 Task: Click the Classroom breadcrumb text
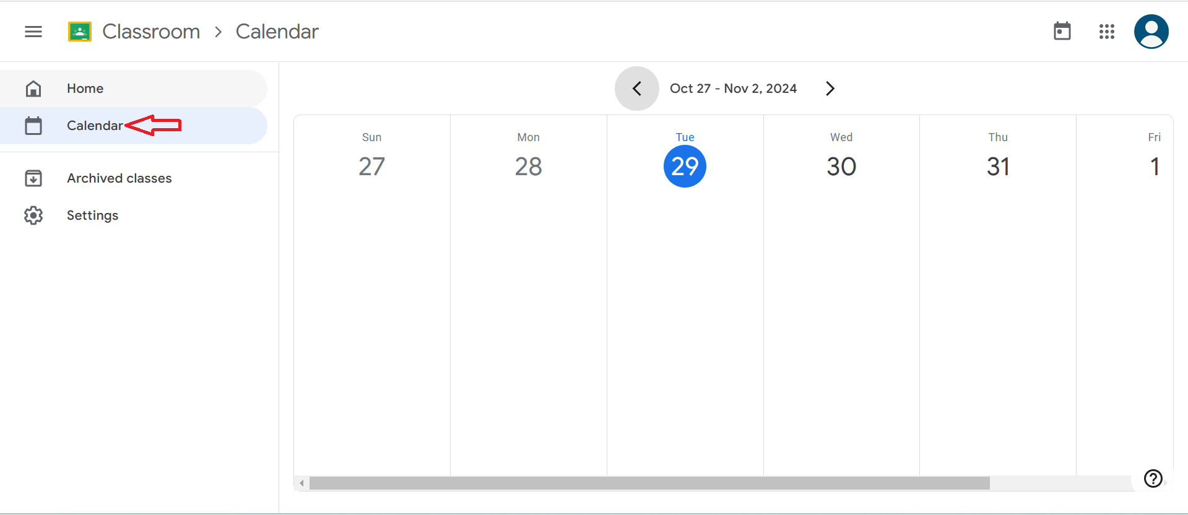click(x=150, y=32)
